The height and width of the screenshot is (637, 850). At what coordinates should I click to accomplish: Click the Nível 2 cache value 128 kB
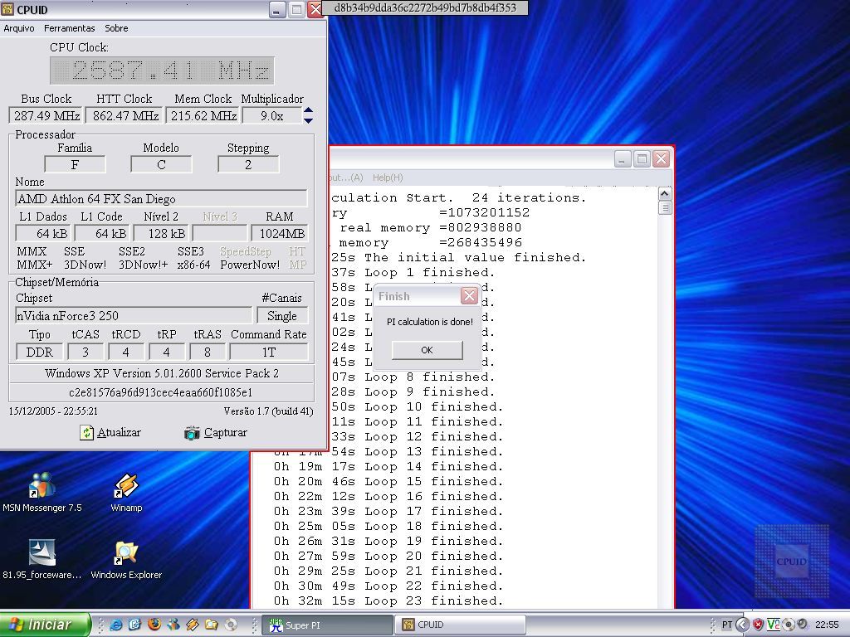160,233
